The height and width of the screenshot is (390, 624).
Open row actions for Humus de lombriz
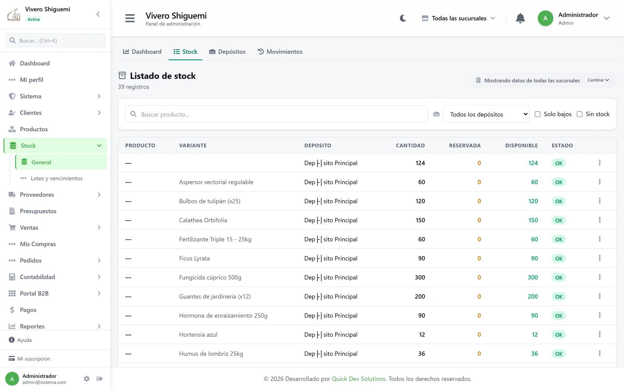pos(599,353)
